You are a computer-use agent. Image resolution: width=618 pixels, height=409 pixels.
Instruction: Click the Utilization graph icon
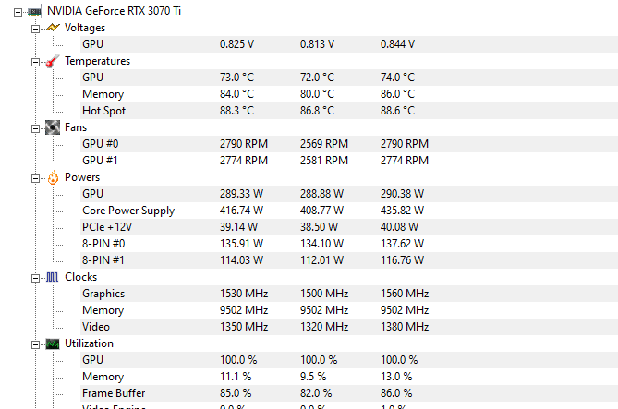pos(53,344)
